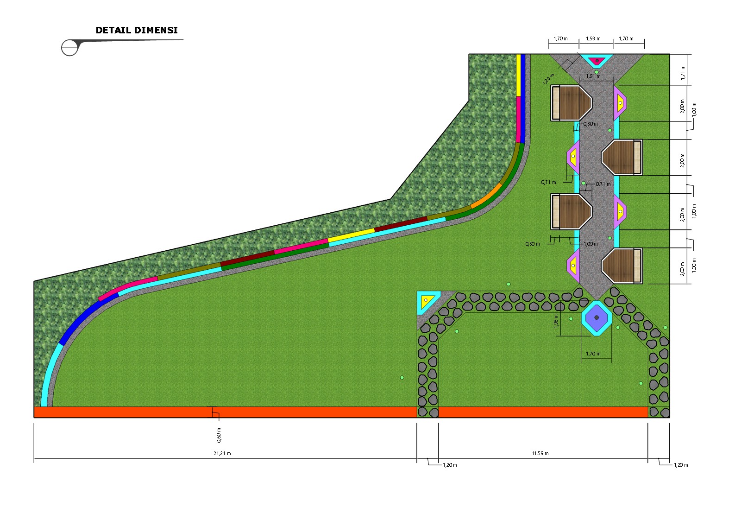735x520 pixels.
Task: Click the 1,71 m vertical dimension label
Action: [x=682, y=73]
